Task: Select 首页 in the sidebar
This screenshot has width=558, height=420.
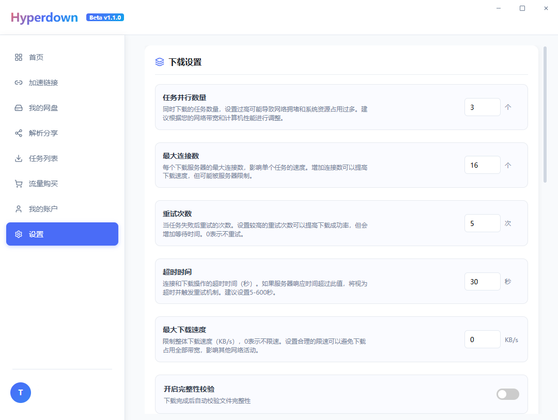Action: 36,57
